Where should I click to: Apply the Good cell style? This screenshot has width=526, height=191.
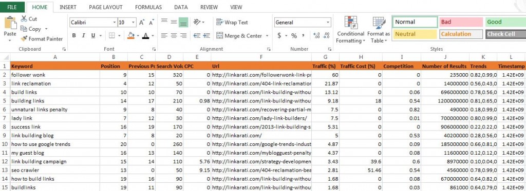(x=505, y=22)
